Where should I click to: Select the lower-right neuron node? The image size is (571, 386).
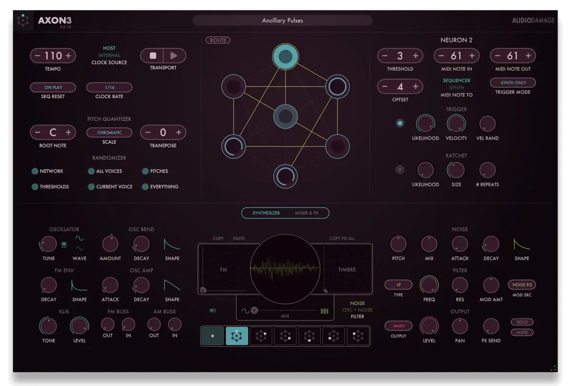coord(337,146)
